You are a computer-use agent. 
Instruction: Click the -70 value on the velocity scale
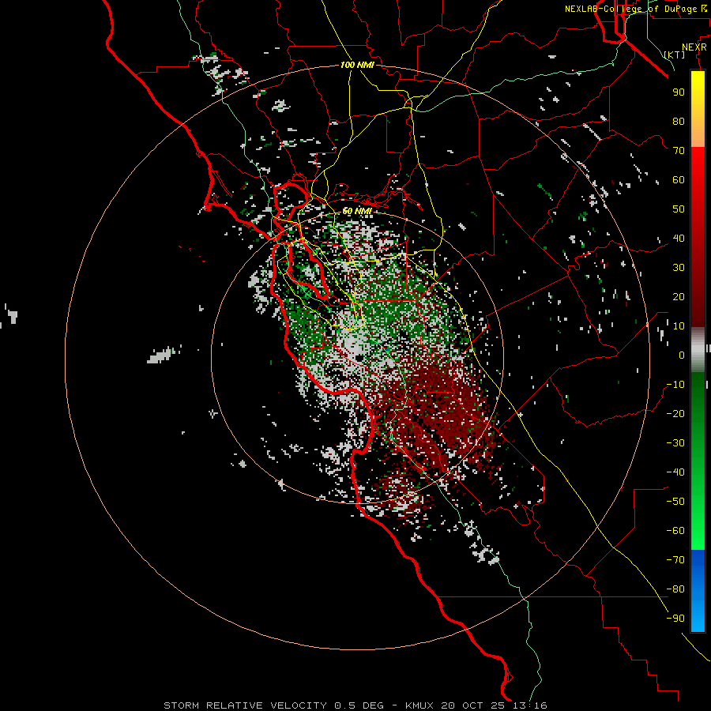point(675,560)
